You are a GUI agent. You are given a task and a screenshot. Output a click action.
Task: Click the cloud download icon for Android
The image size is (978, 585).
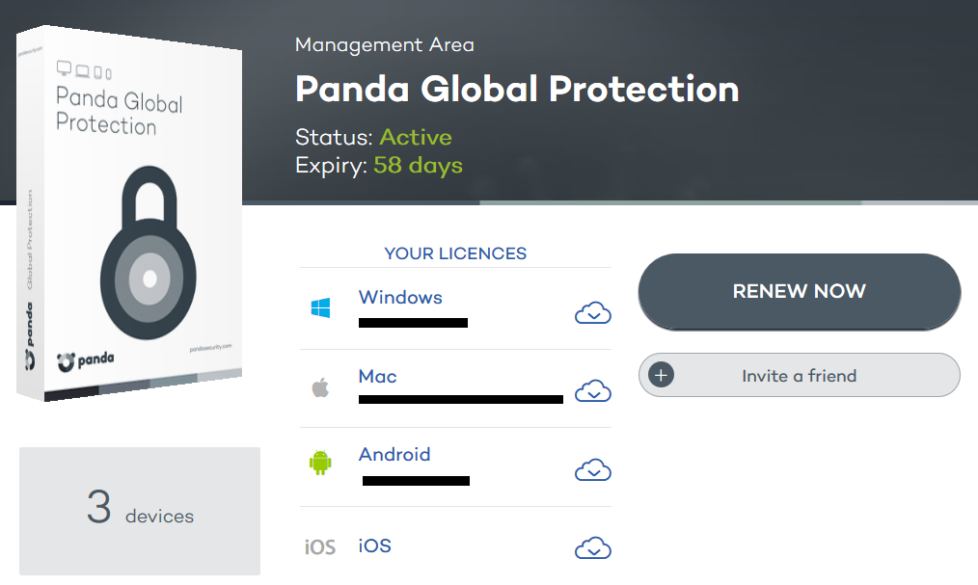pos(593,469)
